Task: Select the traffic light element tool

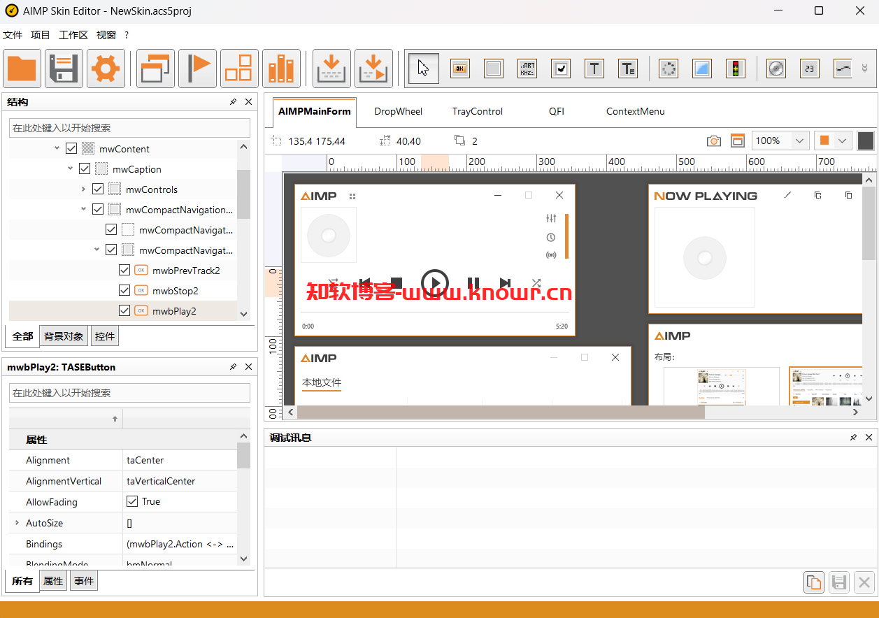Action: [x=735, y=69]
